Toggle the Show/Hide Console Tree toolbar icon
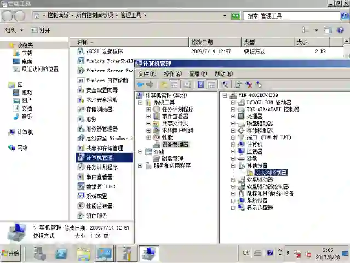This screenshot has width=350, height=263. pos(174,84)
